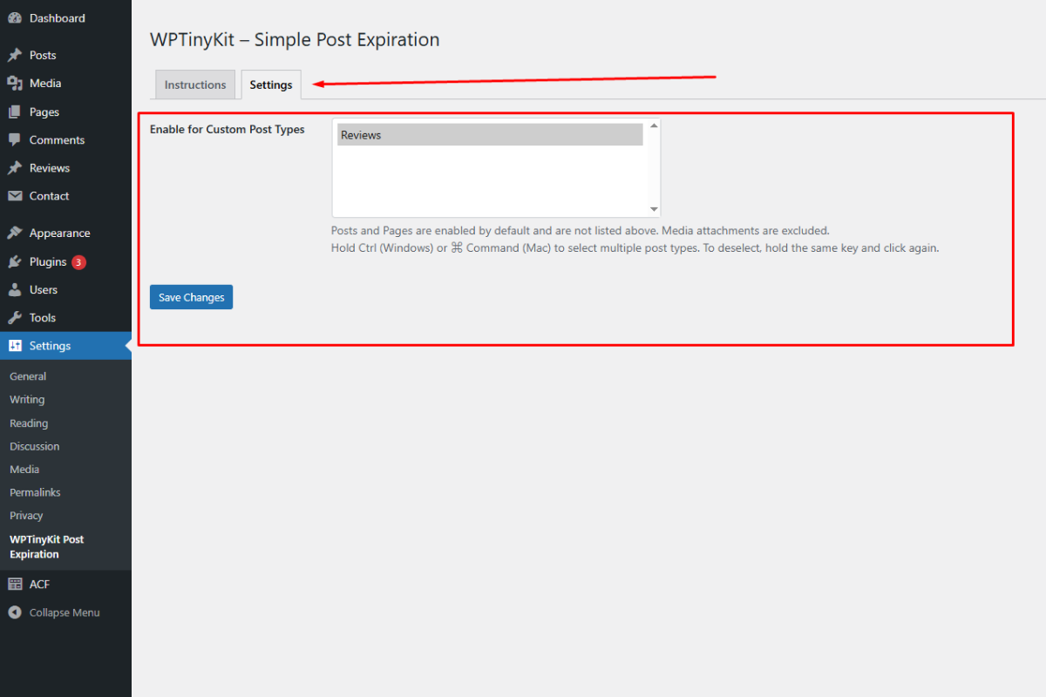This screenshot has width=1046, height=697.
Task: Open Permalinks settings submenu
Action: pyautogui.click(x=35, y=492)
